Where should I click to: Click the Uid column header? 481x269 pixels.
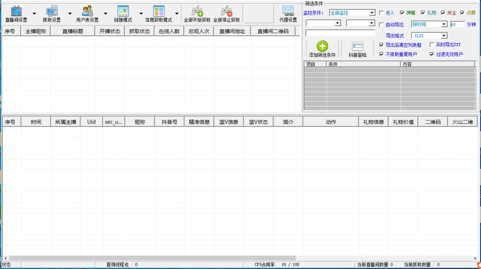tap(91, 122)
